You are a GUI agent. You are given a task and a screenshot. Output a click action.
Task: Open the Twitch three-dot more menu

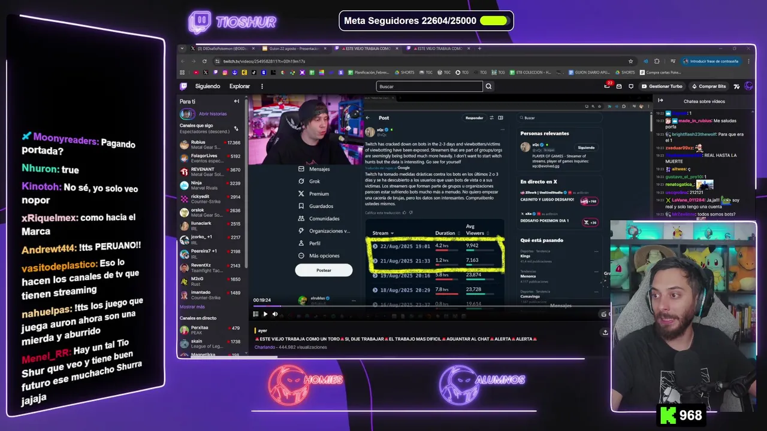pos(262,86)
